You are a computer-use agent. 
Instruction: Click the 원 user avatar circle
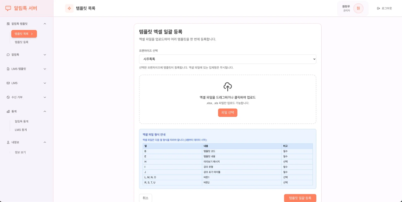[358, 8]
